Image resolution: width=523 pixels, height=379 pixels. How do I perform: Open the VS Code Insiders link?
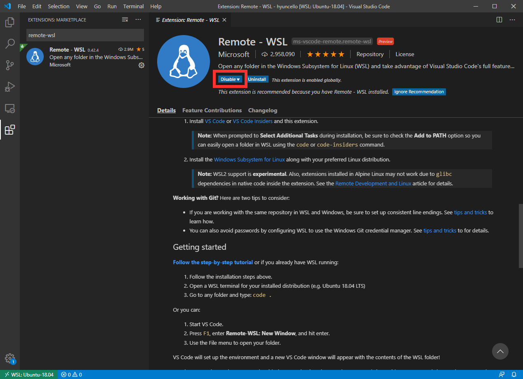(x=252, y=121)
